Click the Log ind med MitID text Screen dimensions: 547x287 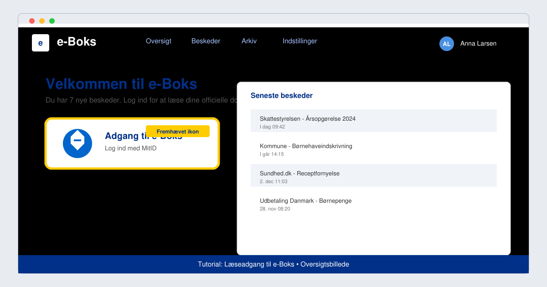[x=131, y=148]
